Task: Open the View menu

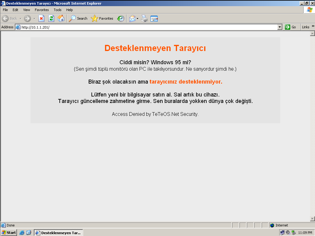Action: [x=26, y=10]
